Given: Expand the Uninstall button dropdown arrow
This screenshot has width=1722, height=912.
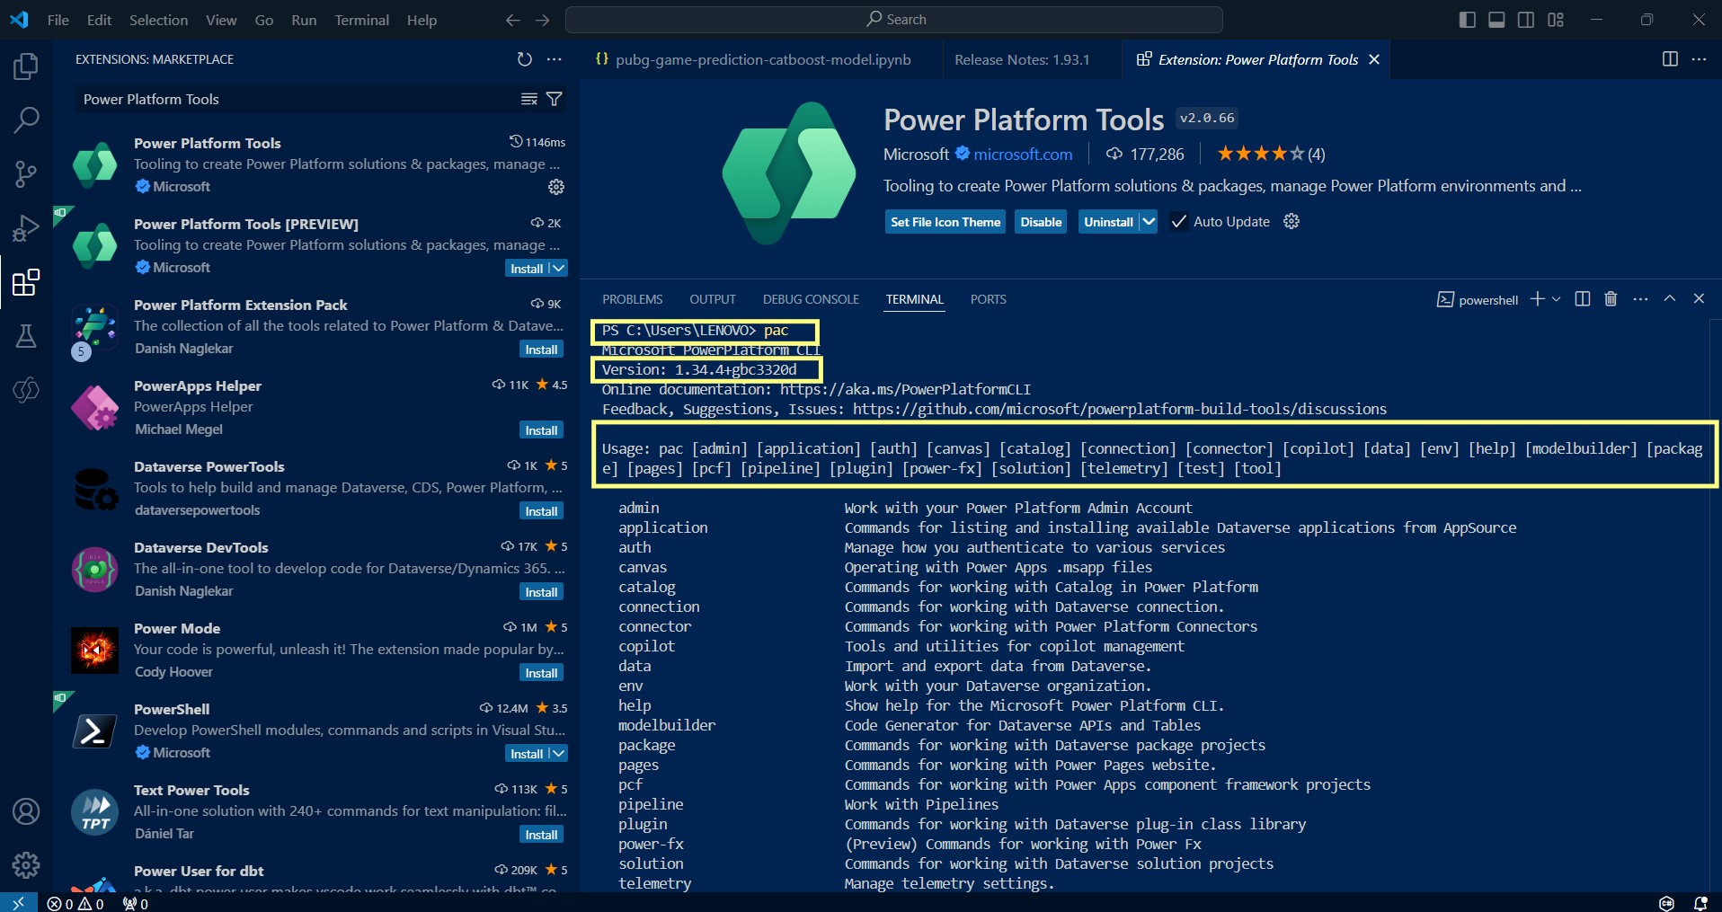Looking at the screenshot, I should tap(1149, 222).
